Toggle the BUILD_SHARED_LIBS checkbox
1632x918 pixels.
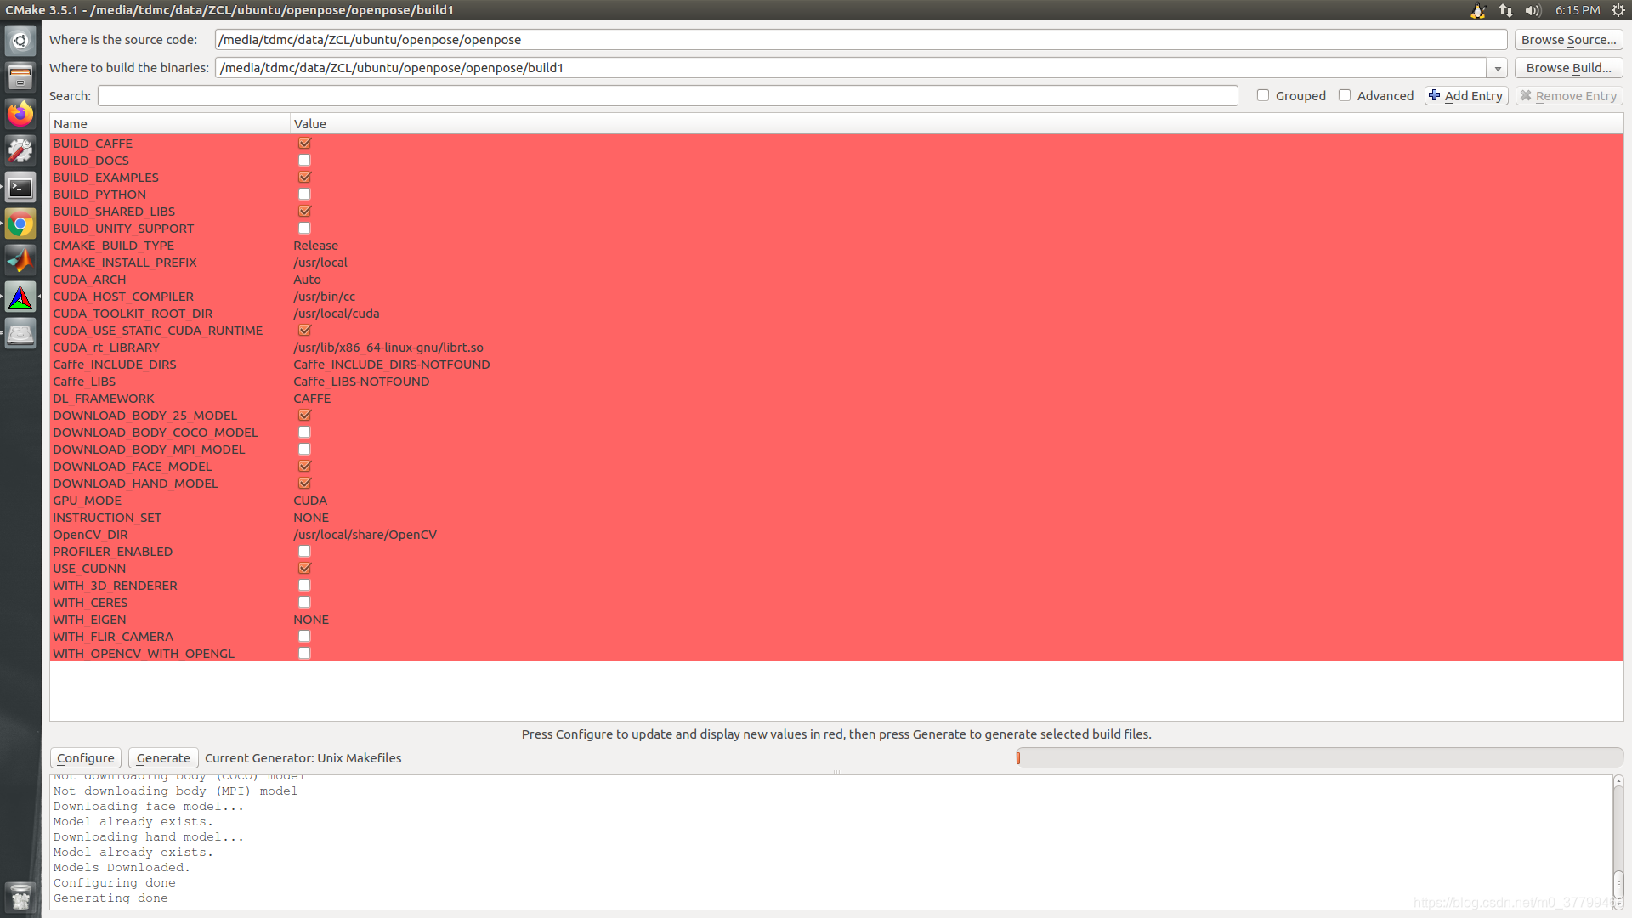click(304, 212)
